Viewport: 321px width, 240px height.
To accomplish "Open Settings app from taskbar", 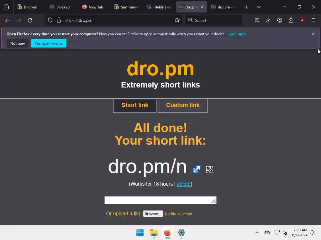I will (182, 232).
